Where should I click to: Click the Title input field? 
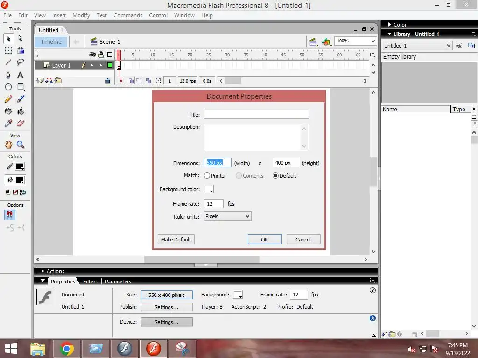coord(256,115)
